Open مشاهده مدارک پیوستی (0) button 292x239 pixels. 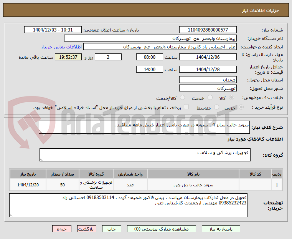coord(162,229)
